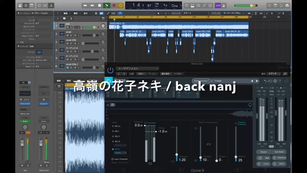This screenshot has height=173, width=307.
Task: Select the list view icon in tracks toolbar
Action: click(101, 13)
